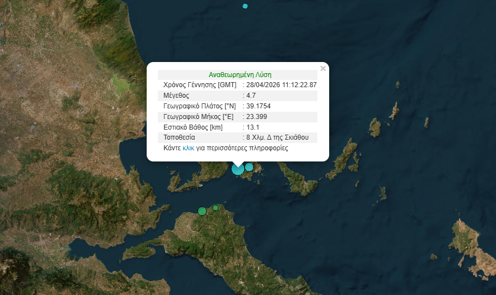The image size is (496, 295).
Task: Click the smaller green earthquake marker on Evia
Action: click(x=216, y=208)
